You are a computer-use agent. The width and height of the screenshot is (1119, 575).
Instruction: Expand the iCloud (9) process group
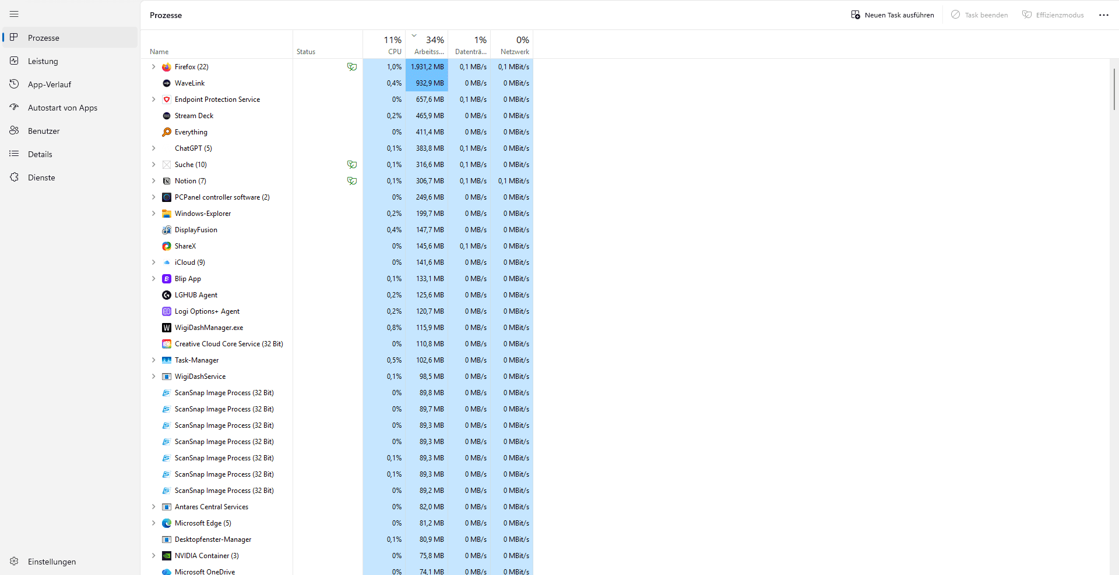pos(154,262)
